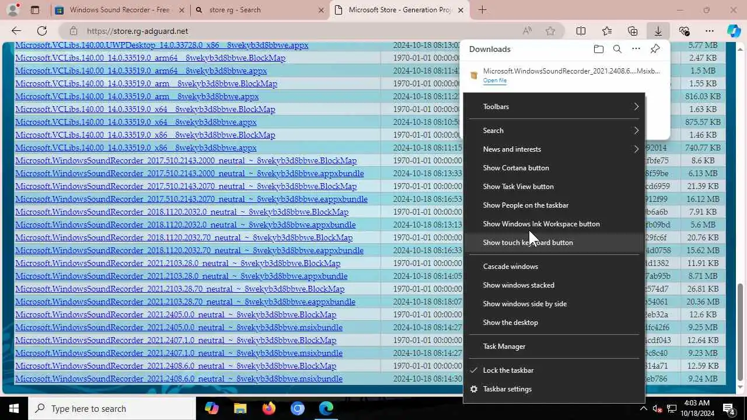Expand News and interests submenu
The width and height of the screenshot is (747, 420).
(x=554, y=149)
